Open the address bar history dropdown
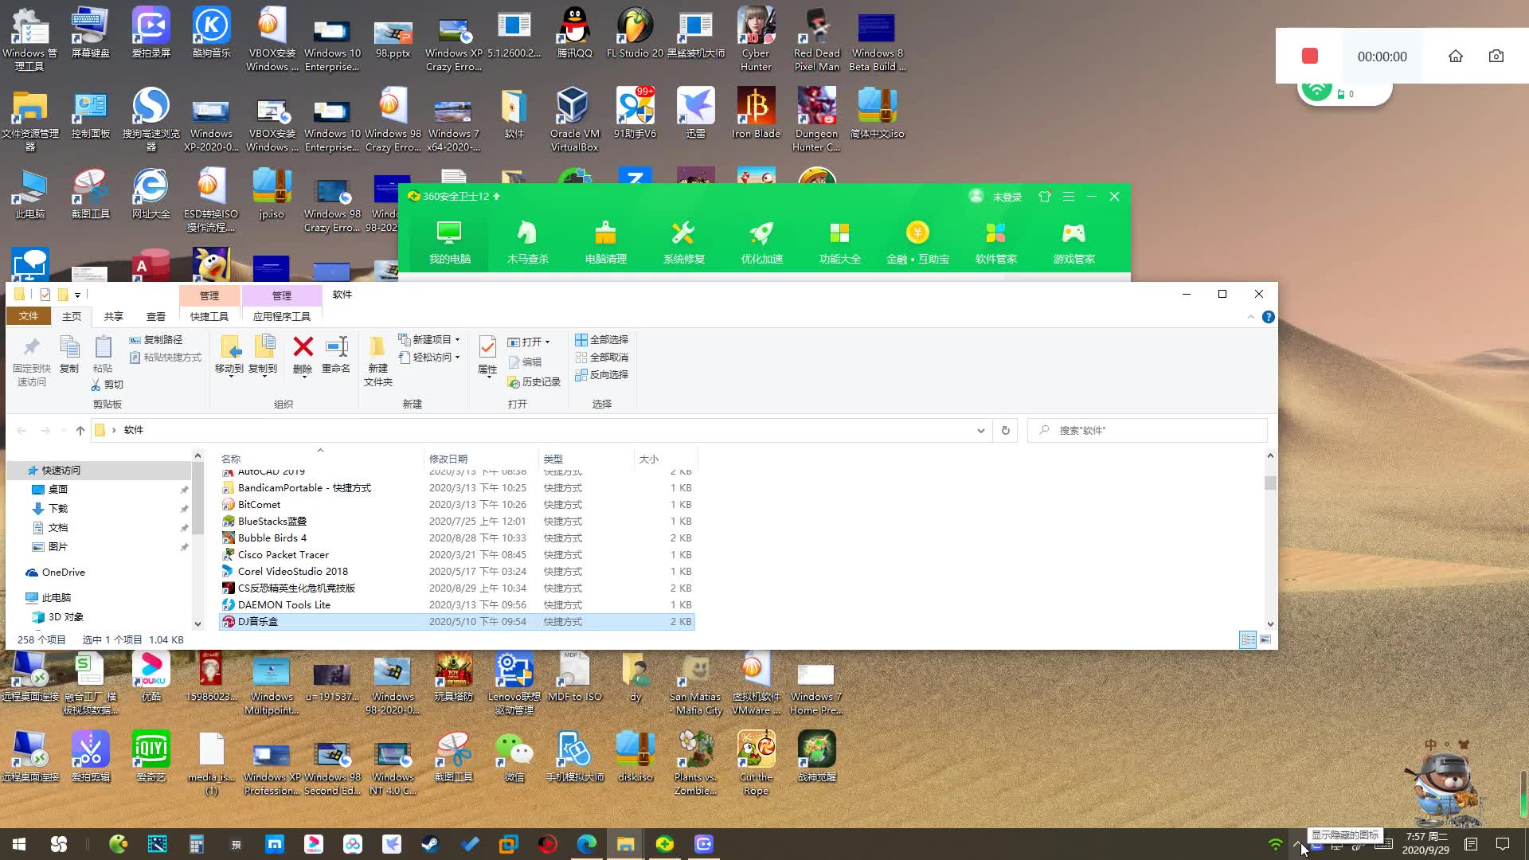 (981, 430)
